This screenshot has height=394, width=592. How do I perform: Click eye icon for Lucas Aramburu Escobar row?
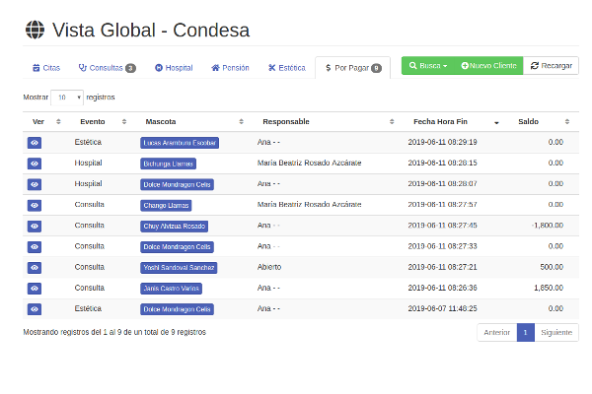click(x=35, y=143)
